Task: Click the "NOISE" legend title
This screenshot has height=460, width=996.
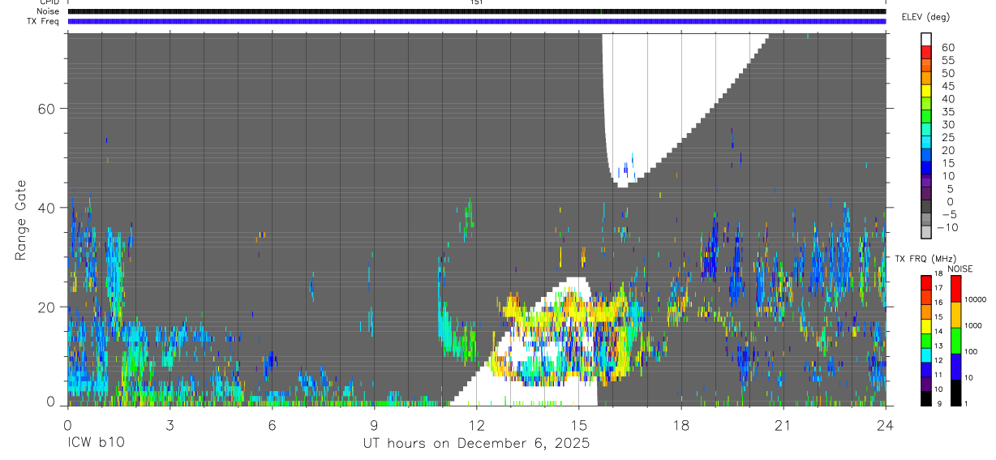Action: point(959,269)
